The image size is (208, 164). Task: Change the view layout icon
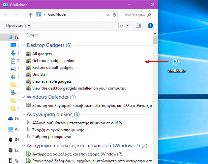click(120, 26)
